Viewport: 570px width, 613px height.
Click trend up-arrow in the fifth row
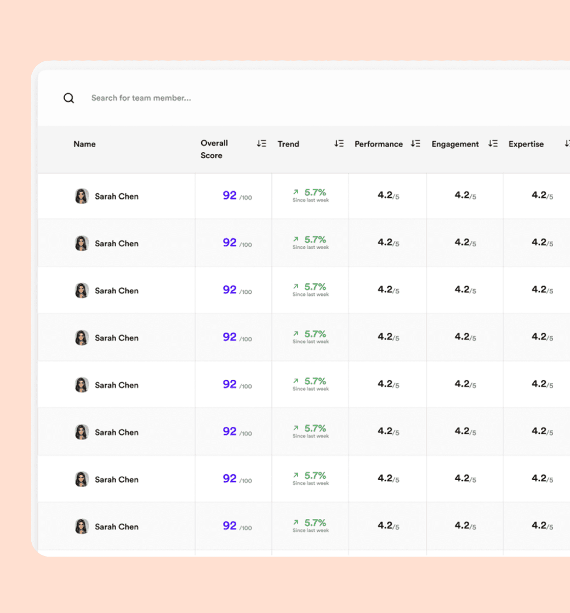click(x=296, y=381)
